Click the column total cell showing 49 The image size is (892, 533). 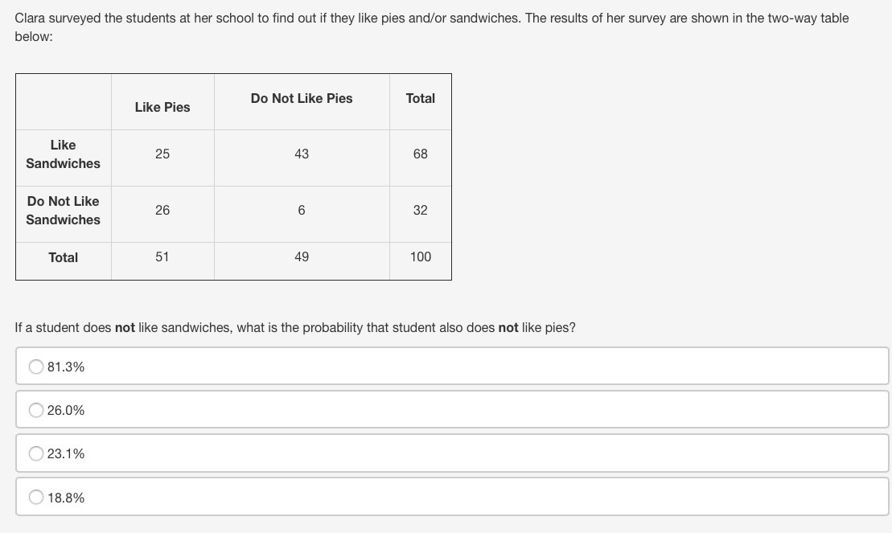[x=302, y=256]
